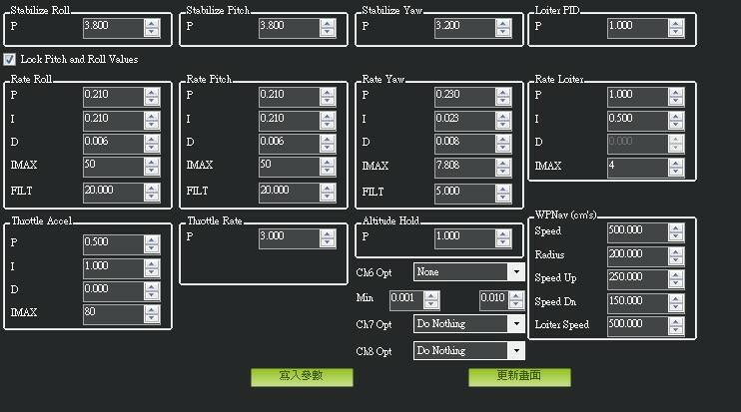Screen dimensions: 741x412
Task: Increase Ch6 Min value with spinner up
Action: [432, 293]
